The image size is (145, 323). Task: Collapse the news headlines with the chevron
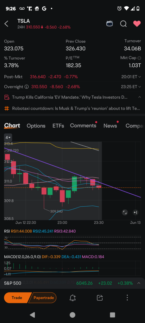pyautogui.click(x=139, y=97)
